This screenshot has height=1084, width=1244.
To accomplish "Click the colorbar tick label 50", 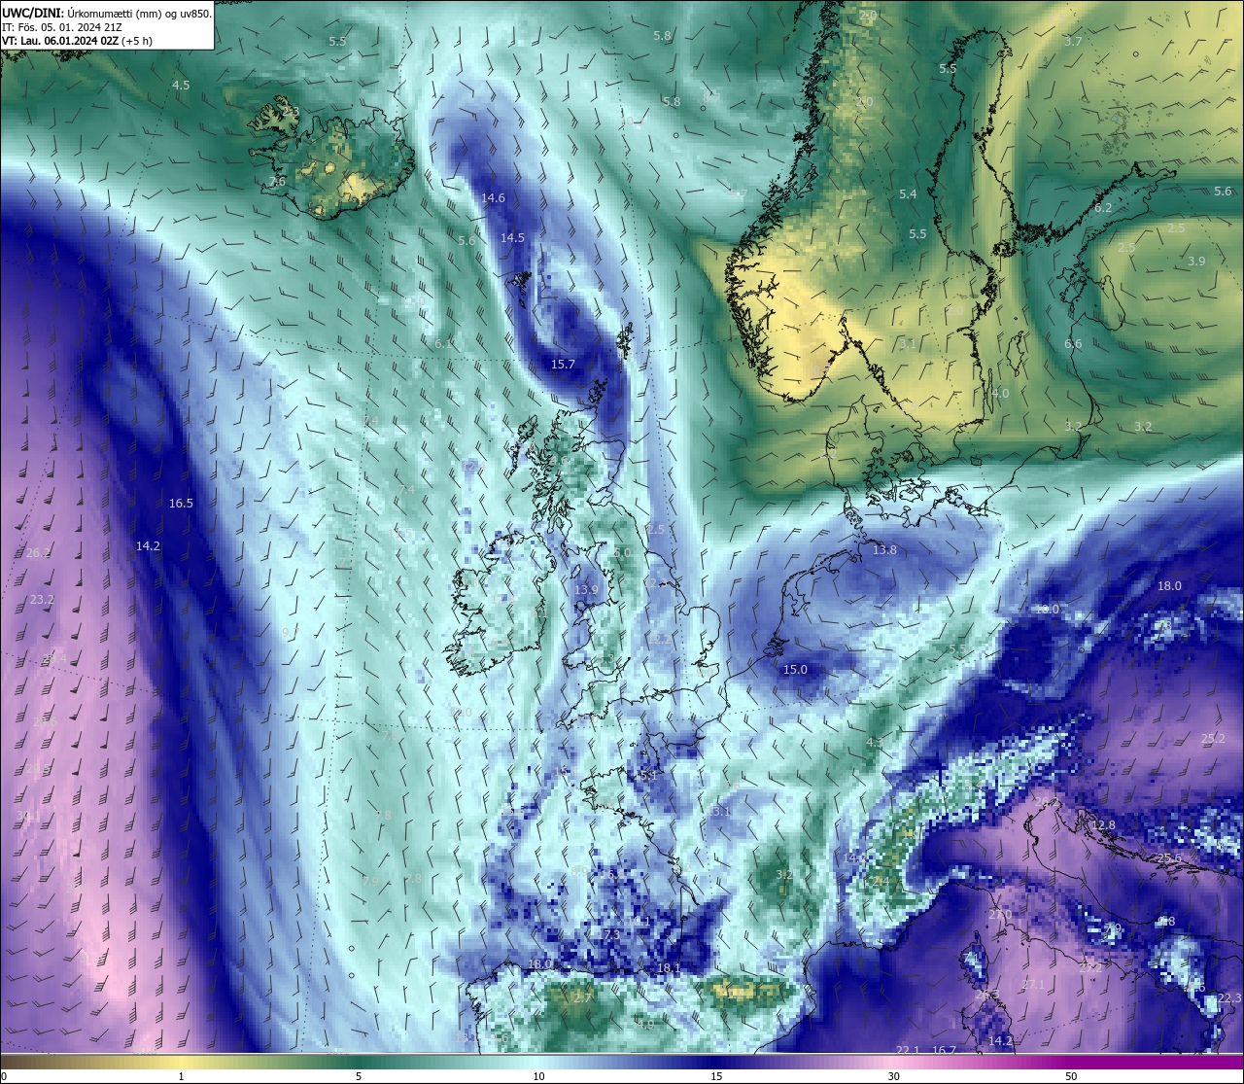I will tap(1071, 1075).
